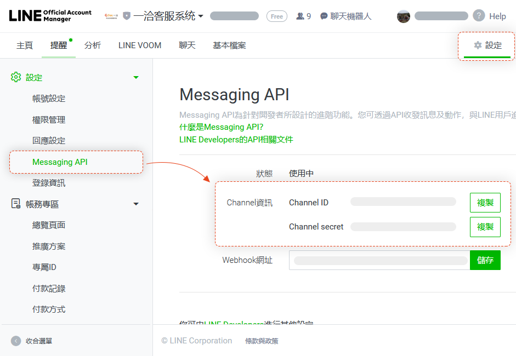Open the 條款與政策 footer link
Viewport: 516px width, 356px height.
coord(262,341)
